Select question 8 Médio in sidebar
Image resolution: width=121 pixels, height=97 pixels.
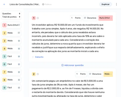click(x=11, y=80)
